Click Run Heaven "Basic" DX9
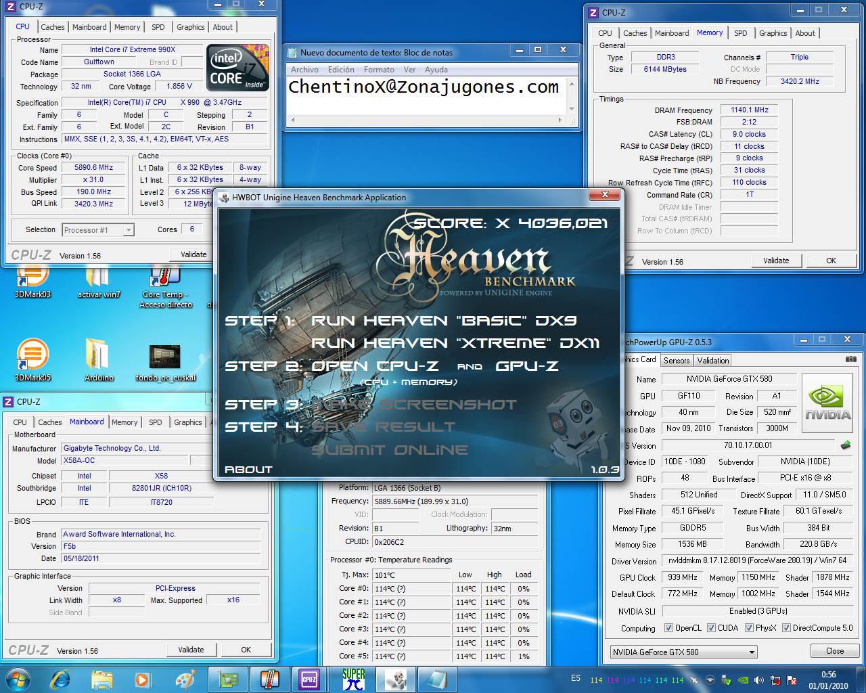Screen dimensions: 866x693 (x=444, y=321)
